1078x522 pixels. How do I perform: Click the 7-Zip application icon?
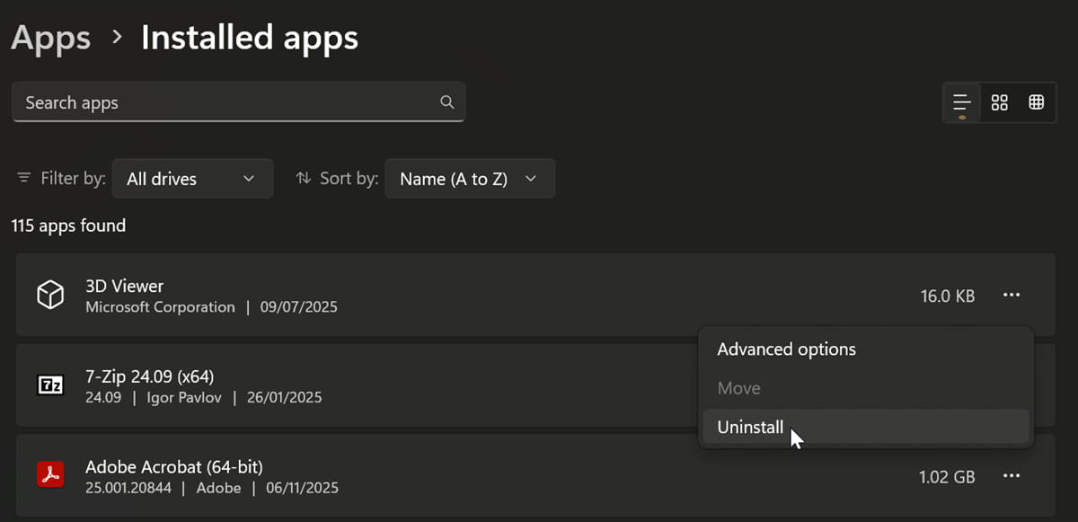pos(50,385)
